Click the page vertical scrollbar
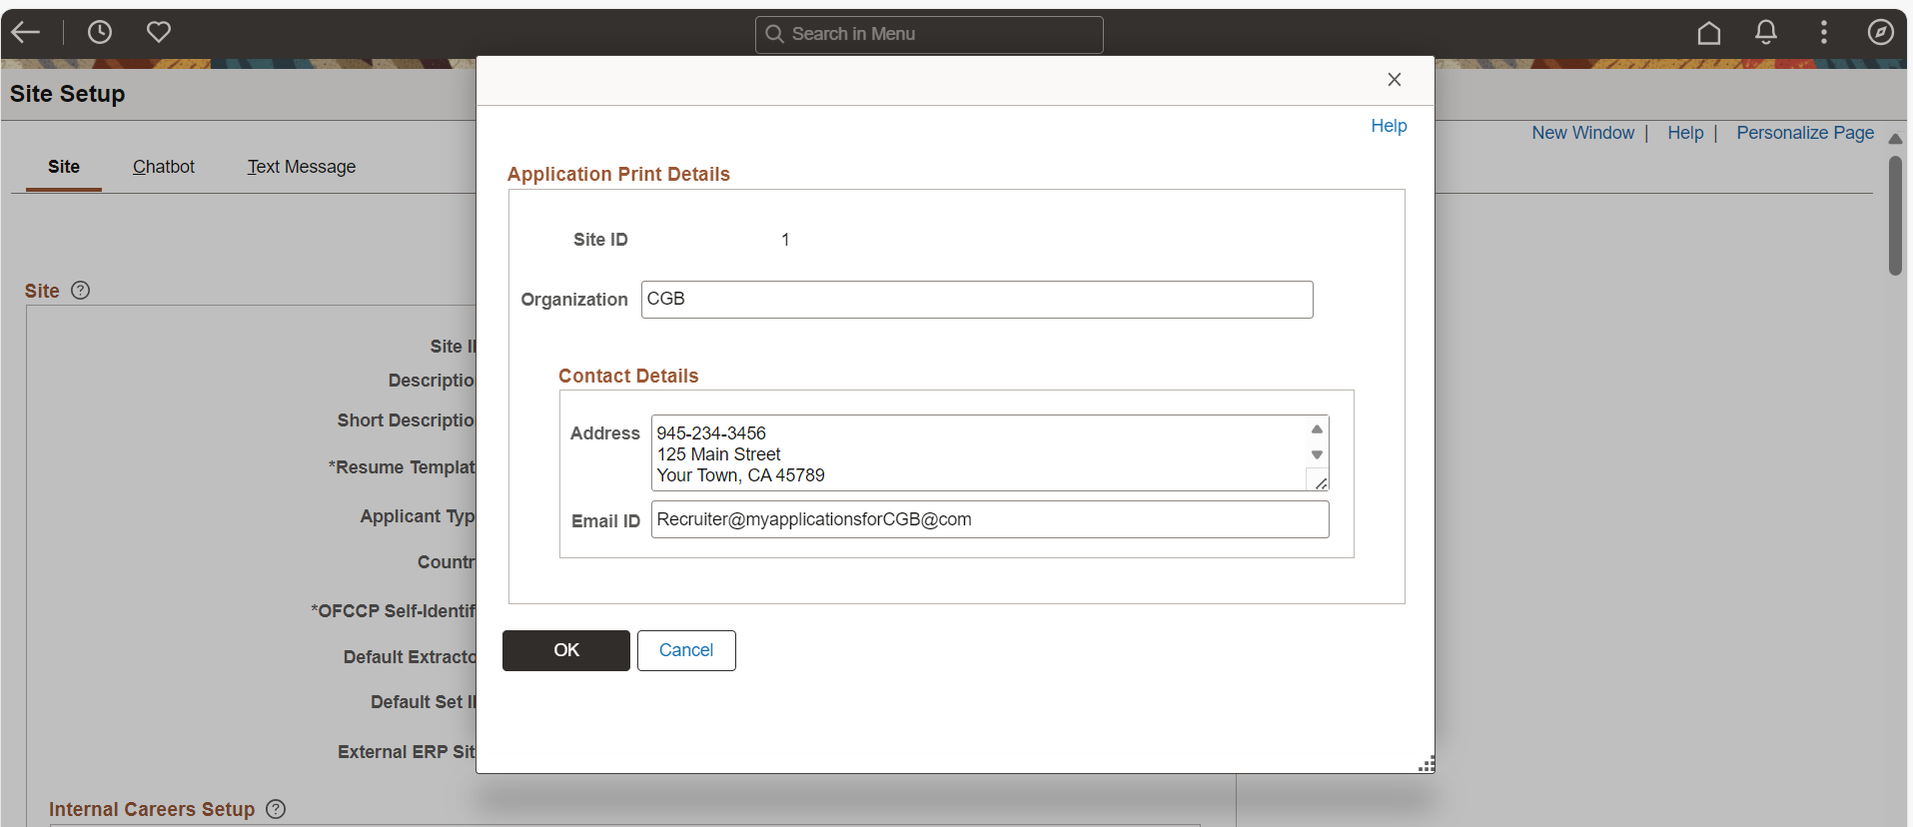The width and height of the screenshot is (1913, 827). pos(1895,215)
